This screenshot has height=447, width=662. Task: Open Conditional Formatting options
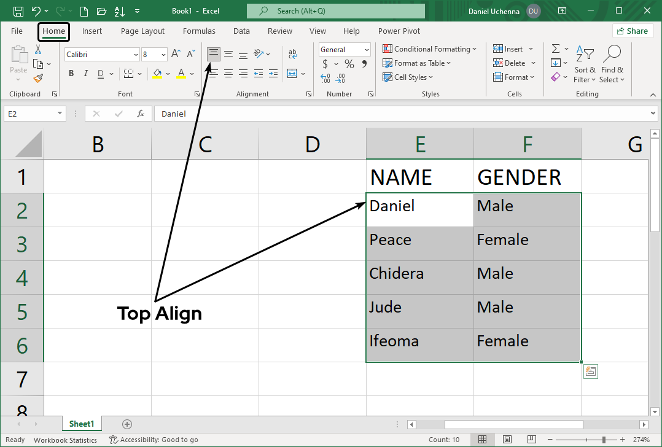pos(430,49)
